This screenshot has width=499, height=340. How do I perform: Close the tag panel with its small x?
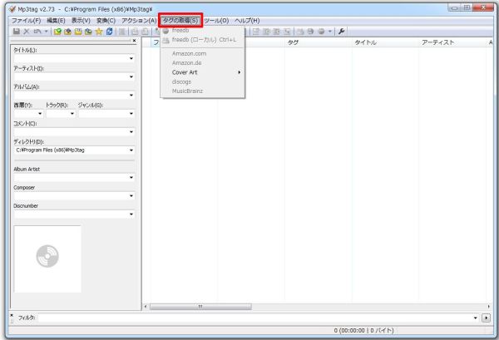(134, 41)
